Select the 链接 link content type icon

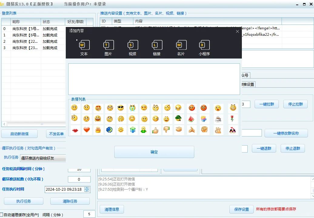click(x=157, y=48)
